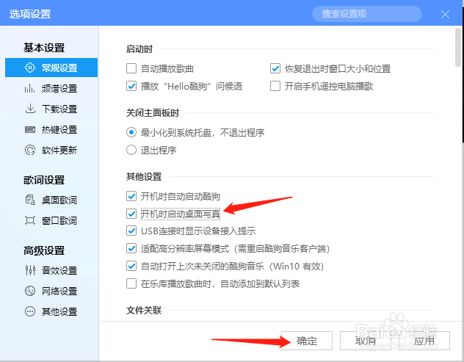Enable 在乐库播放歌曲时自动添加到默认列表
This screenshot has width=464, height=362.
point(131,283)
